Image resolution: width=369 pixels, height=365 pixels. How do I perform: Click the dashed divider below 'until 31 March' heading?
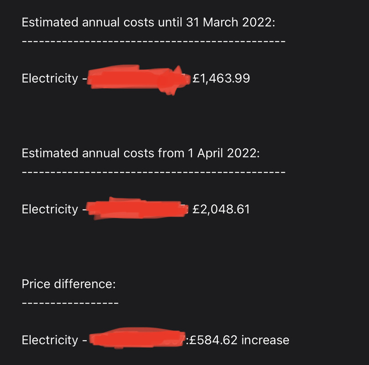click(153, 41)
